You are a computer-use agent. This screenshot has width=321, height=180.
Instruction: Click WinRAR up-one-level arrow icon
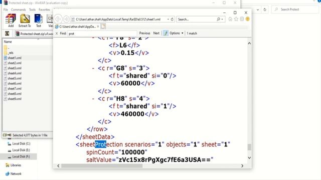pyautogui.click(x=7, y=33)
